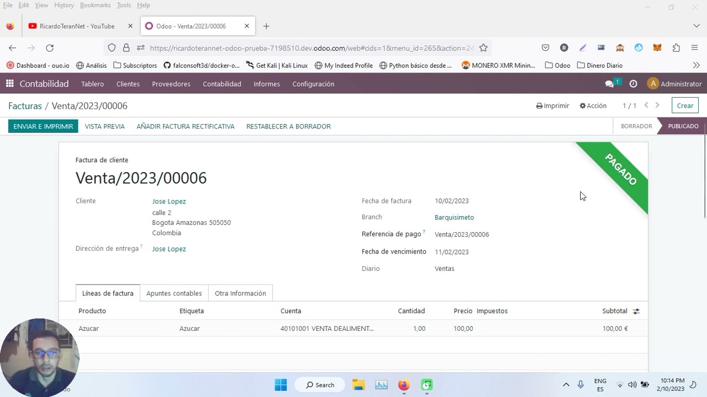Click the browser back arrow
Image resolution: width=707 pixels, height=397 pixels.
(12, 48)
